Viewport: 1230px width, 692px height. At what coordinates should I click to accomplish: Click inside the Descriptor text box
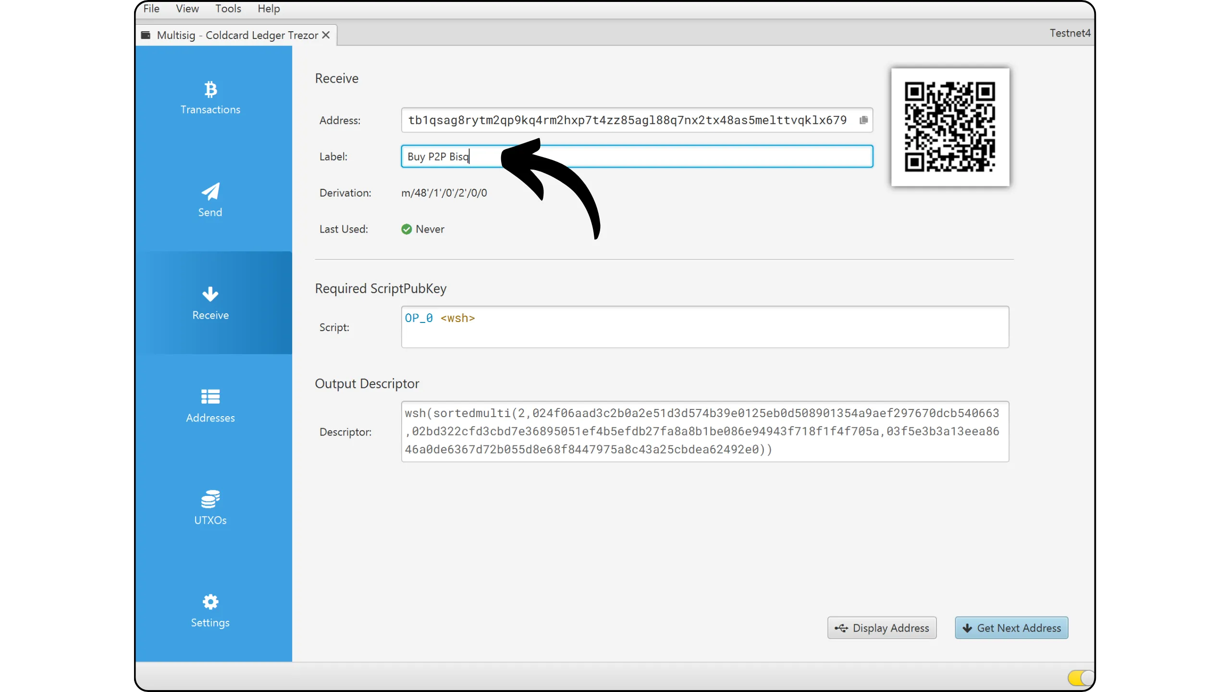pos(704,431)
